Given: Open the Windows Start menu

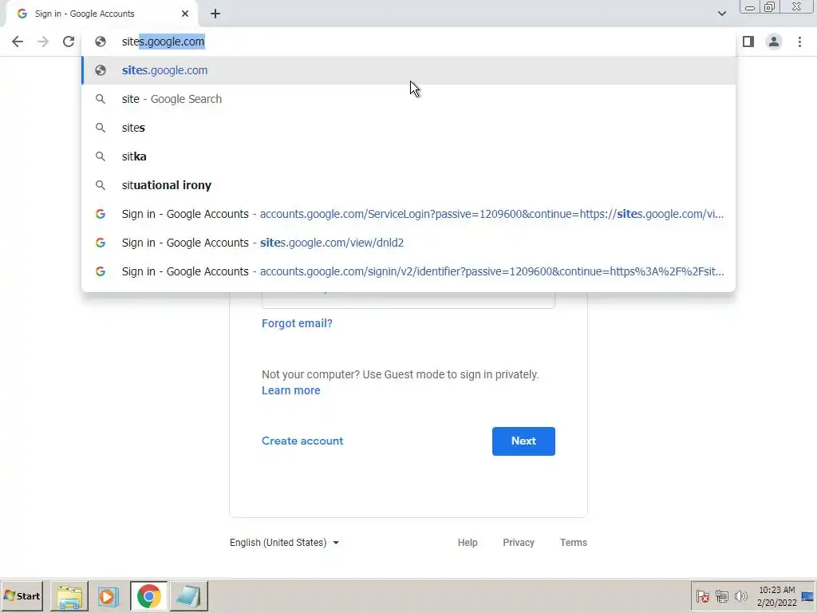Looking at the screenshot, I should [22, 595].
